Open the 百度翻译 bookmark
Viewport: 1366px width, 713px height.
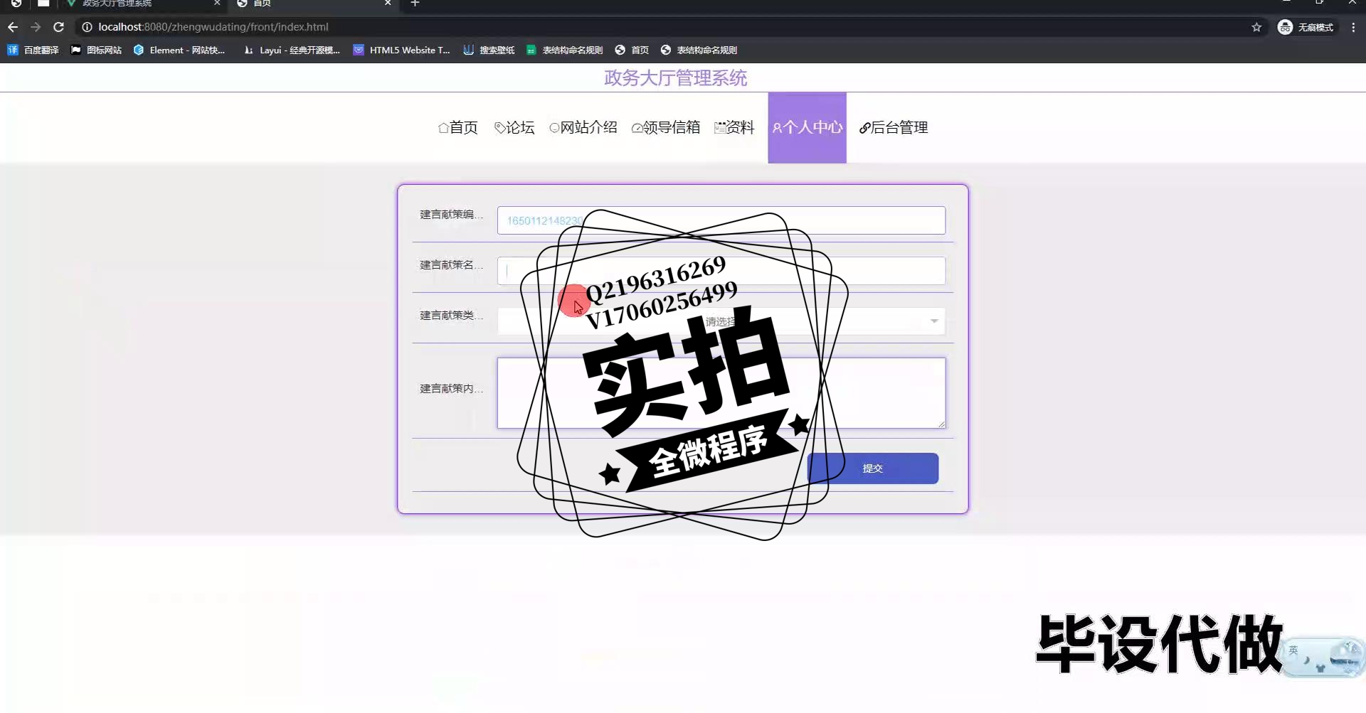33,50
